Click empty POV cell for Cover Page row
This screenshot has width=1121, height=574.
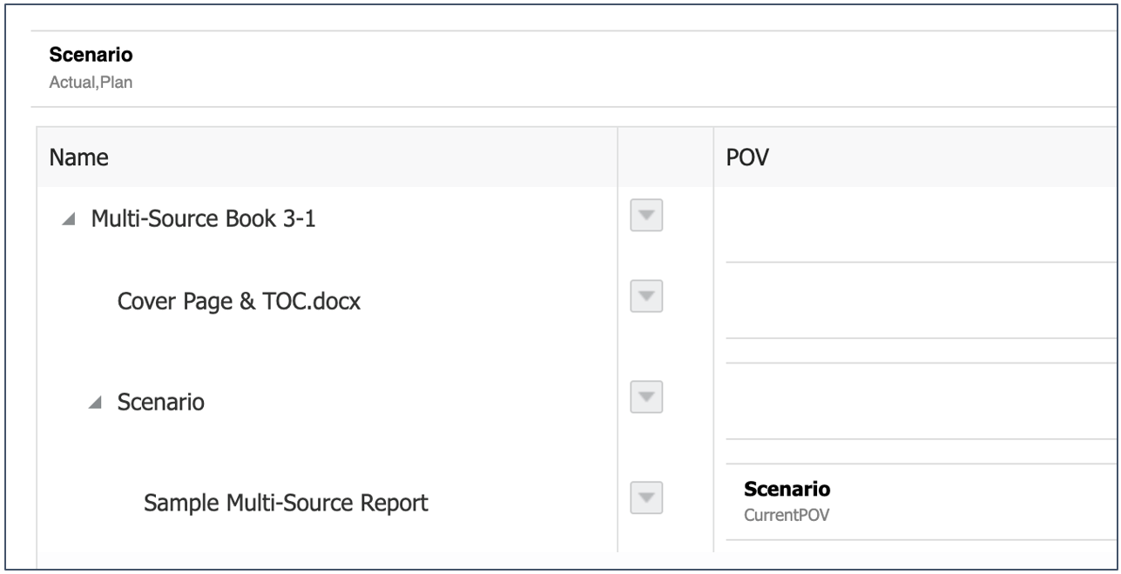coord(915,300)
